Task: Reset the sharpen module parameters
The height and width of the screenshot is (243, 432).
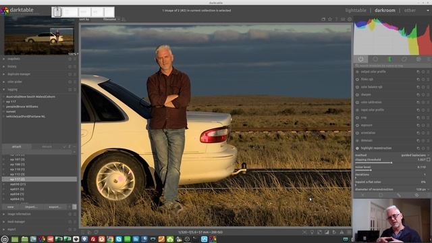Action: coord(418,94)
